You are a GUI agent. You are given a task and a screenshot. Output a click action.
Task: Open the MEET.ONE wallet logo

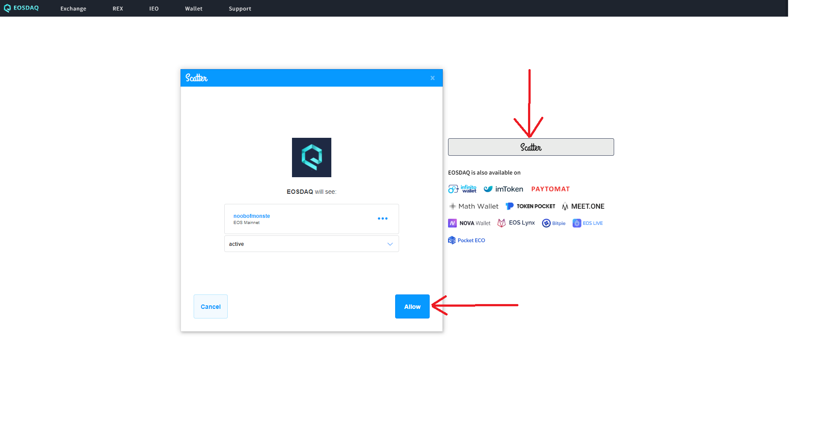click(x=583, y=206)
